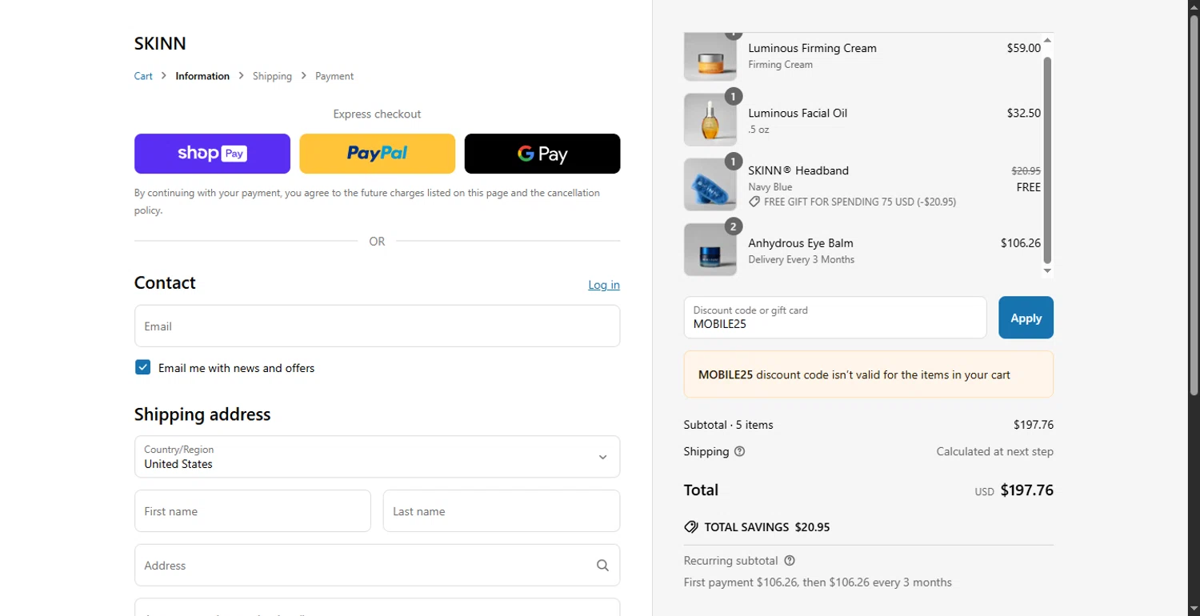The width and height of the screenshot is (1200, 616).
Task: Click the cart items list scrollbar
Action: tap(1047, 160)
